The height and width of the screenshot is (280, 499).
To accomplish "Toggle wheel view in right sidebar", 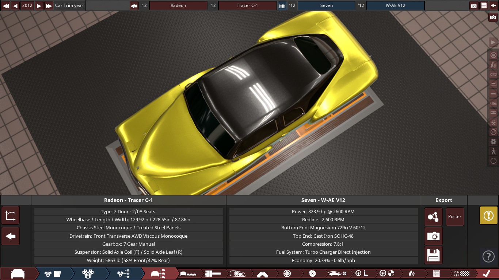I will pyautogui.click(x=493, y=55).
